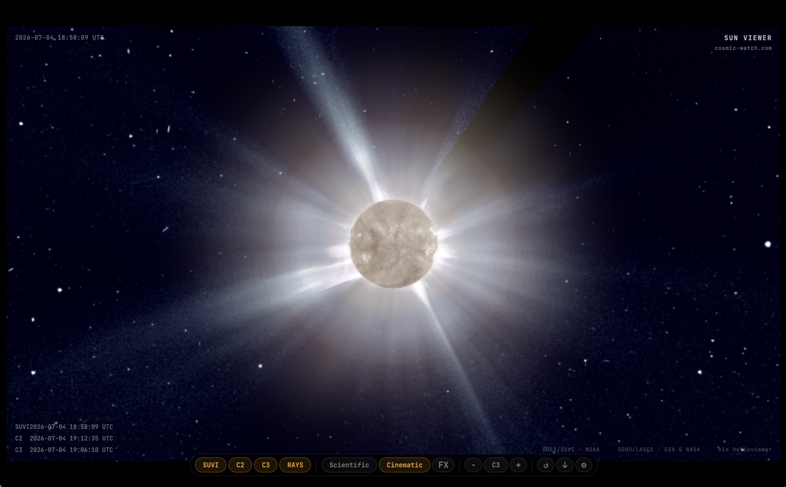This screenshot has height=487, width=786.
Task: Click the GOES/SUVI · NOAA credit
Action: 571,449
